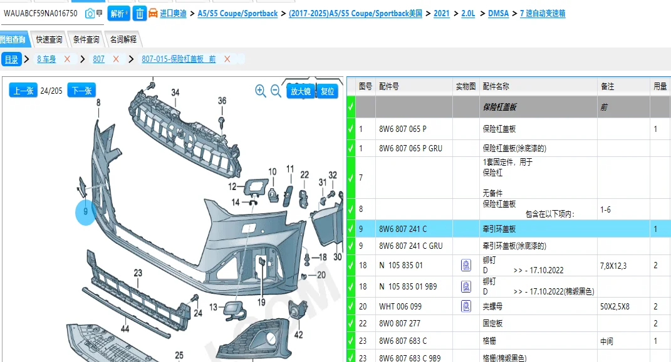This screenshot has width=671, height=362.
Task: Go to previous diagram with 上一张
Action: tap(23, 91)
